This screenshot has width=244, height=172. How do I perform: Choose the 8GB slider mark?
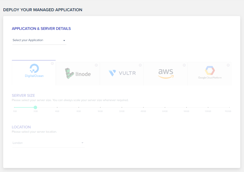pyautogui.click(x=79, y=107)
